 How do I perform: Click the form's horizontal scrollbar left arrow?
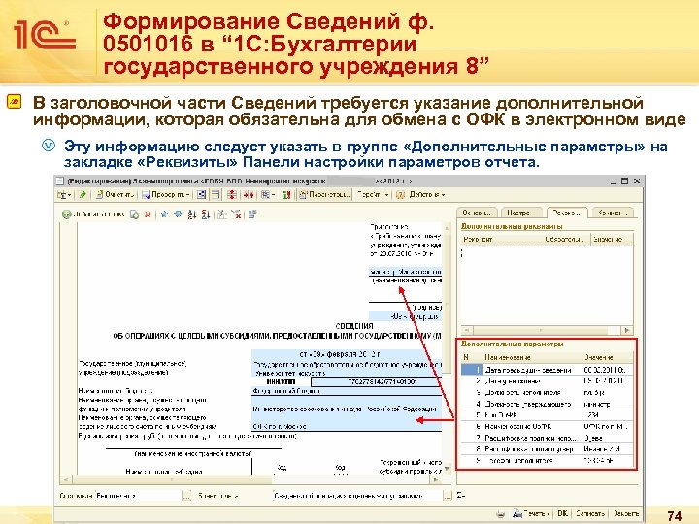click(66, 480)
